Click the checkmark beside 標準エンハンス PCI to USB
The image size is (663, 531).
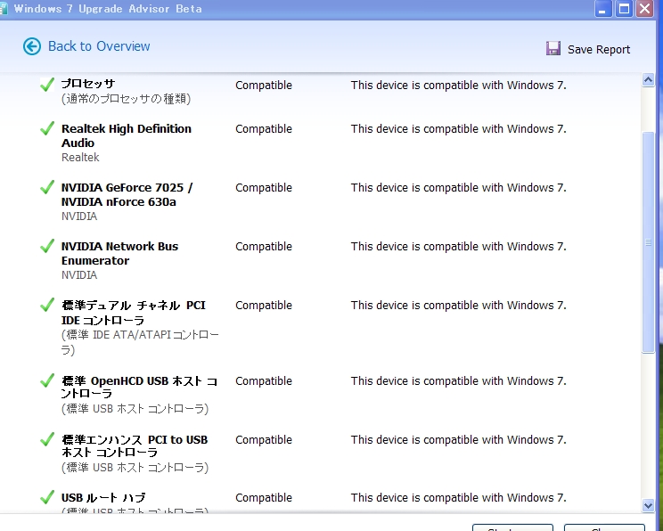(x=47, y=439)
